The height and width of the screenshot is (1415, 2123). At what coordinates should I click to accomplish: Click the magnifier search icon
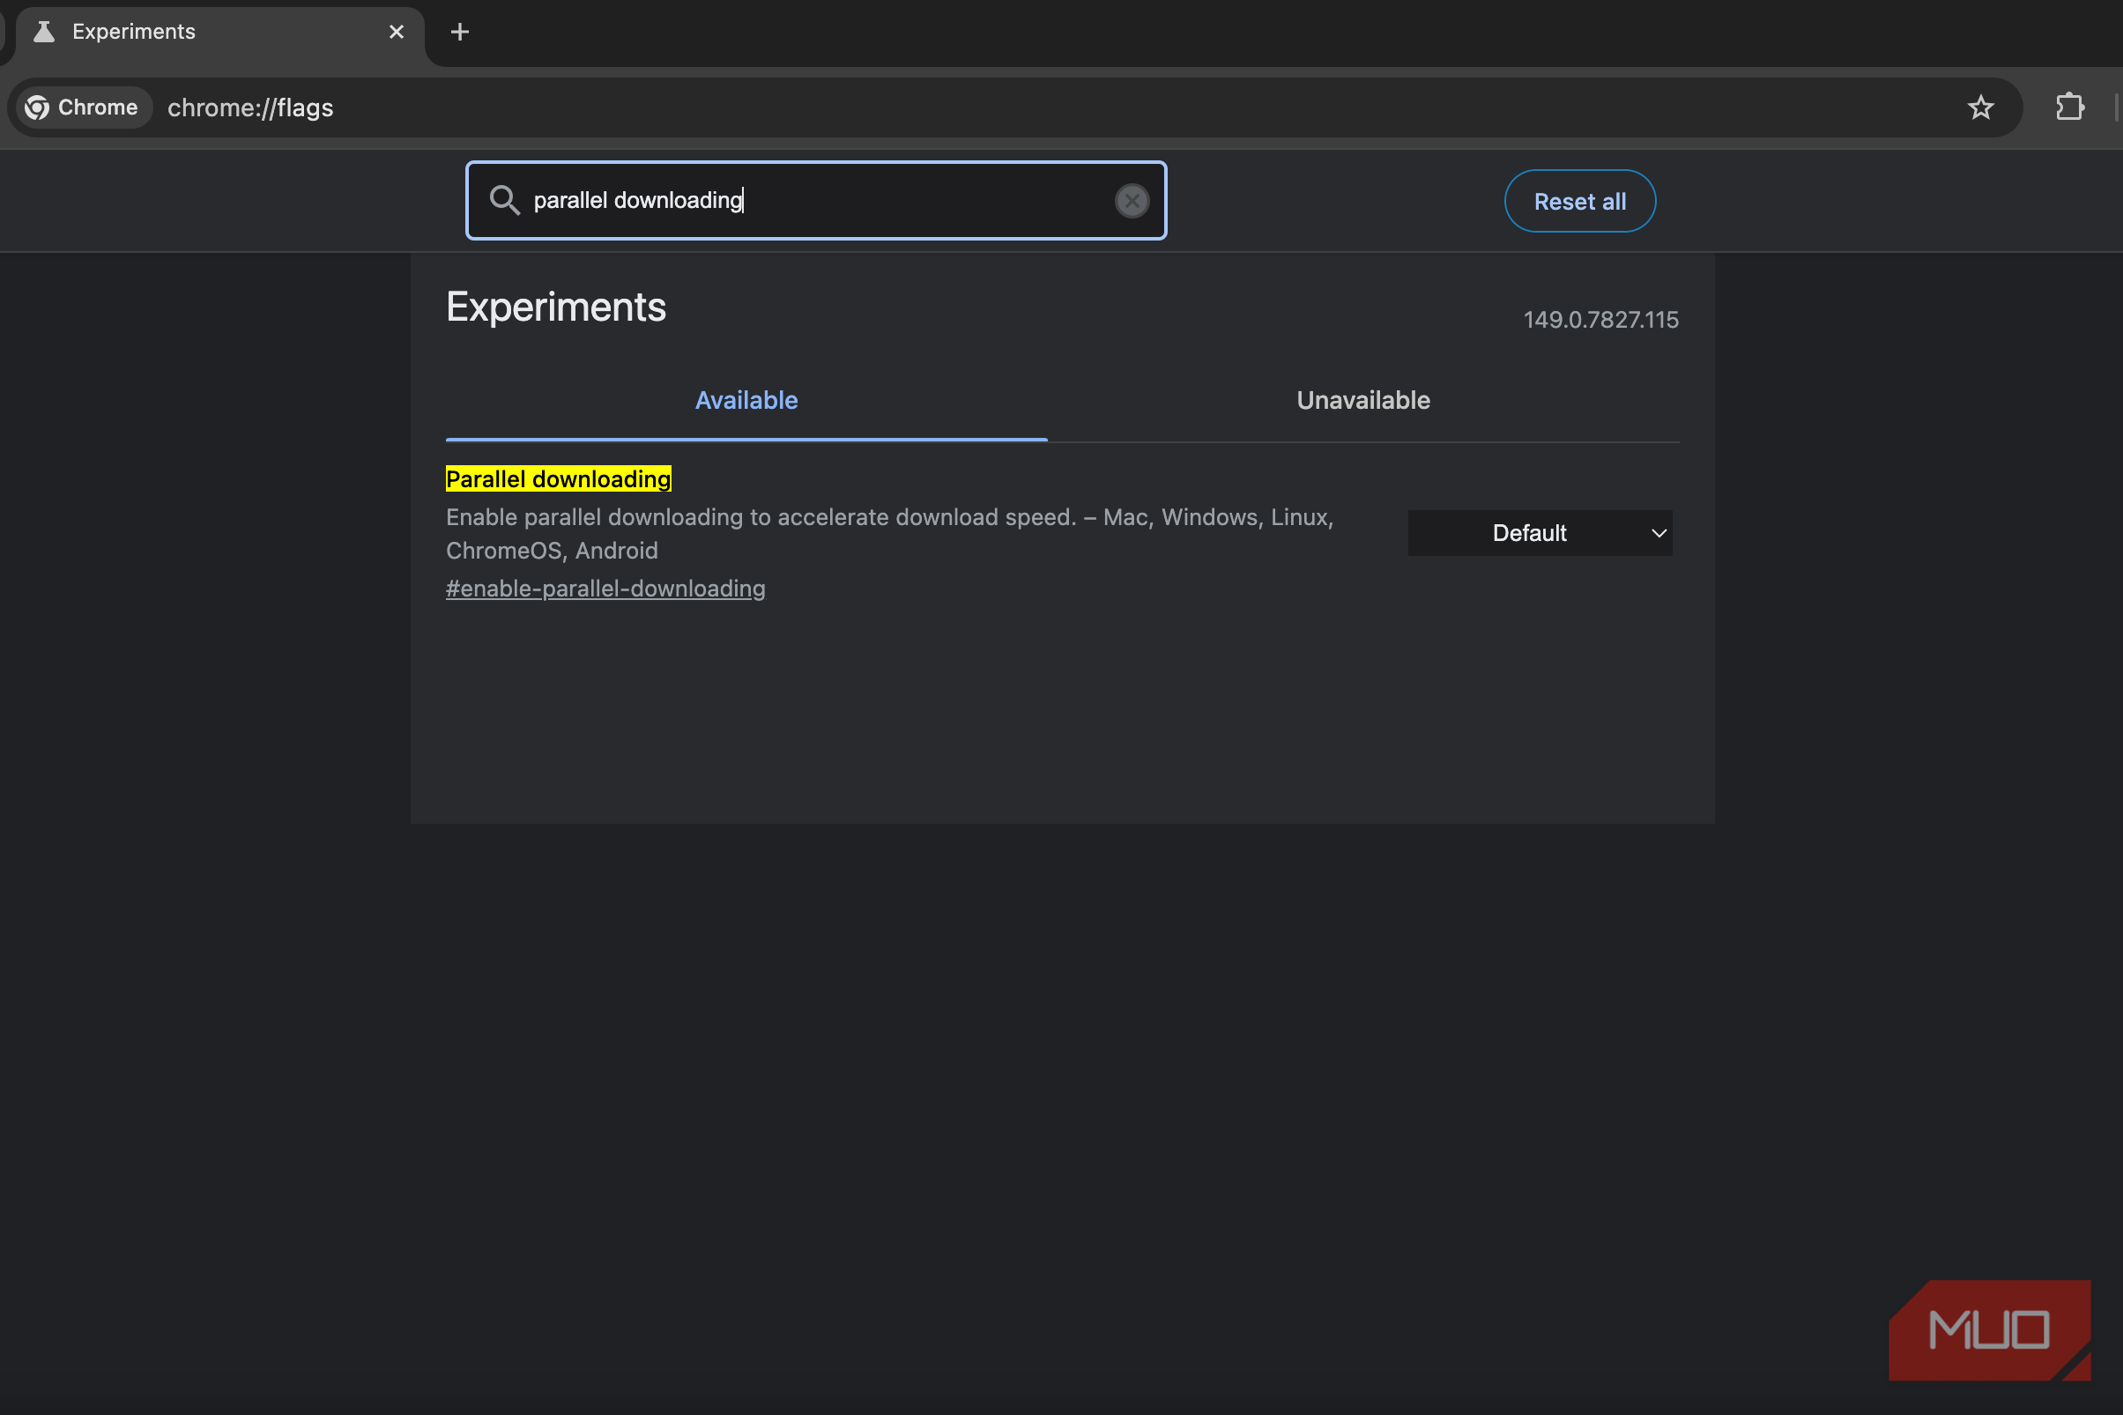click(505, 200)
